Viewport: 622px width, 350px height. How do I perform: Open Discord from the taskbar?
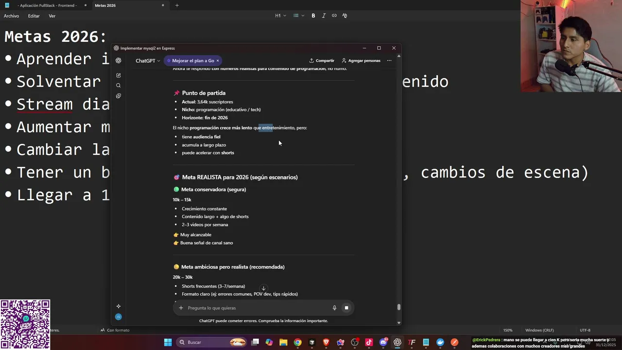click(383, 342)
